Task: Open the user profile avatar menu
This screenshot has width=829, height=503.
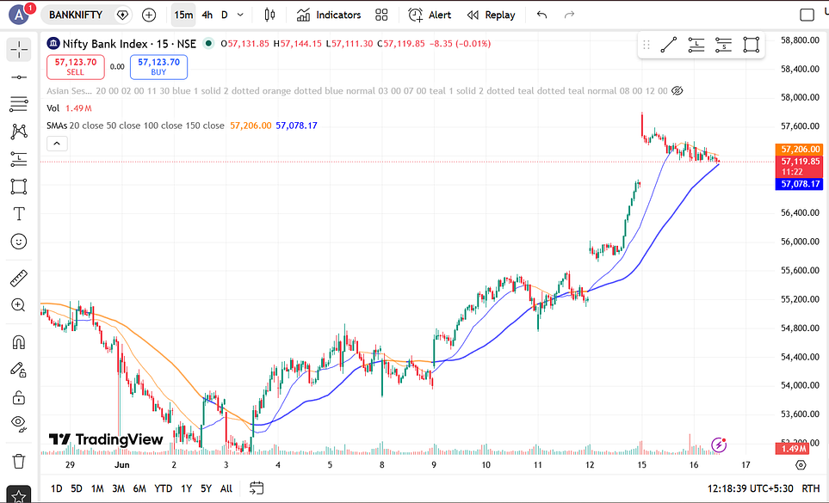Action: point(20,15)
